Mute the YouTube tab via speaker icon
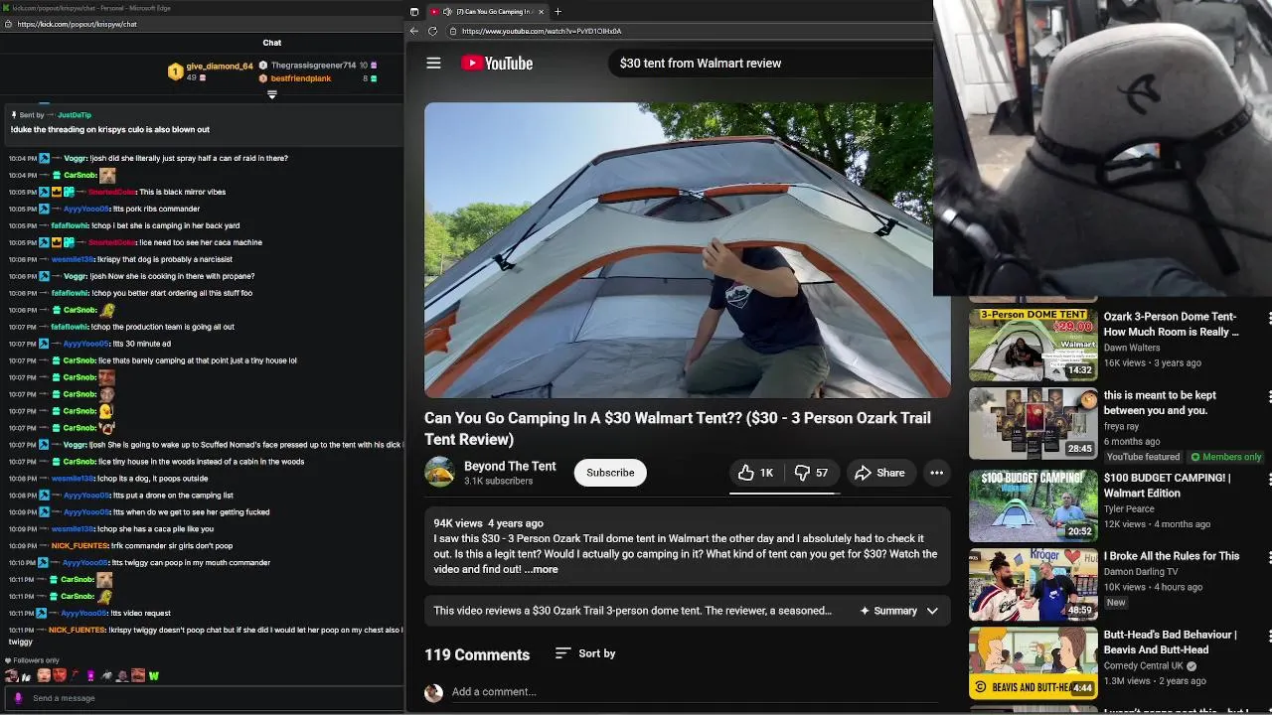The width and height of the screenshot is (1272, 715). point(447,11)
